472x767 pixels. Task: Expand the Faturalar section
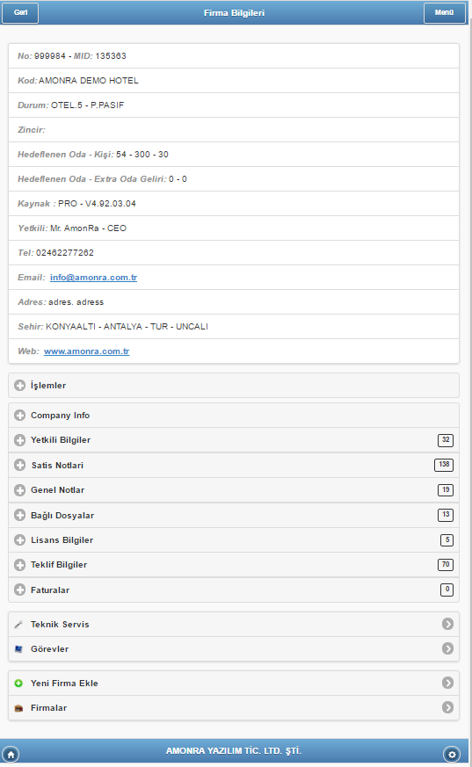234,590
